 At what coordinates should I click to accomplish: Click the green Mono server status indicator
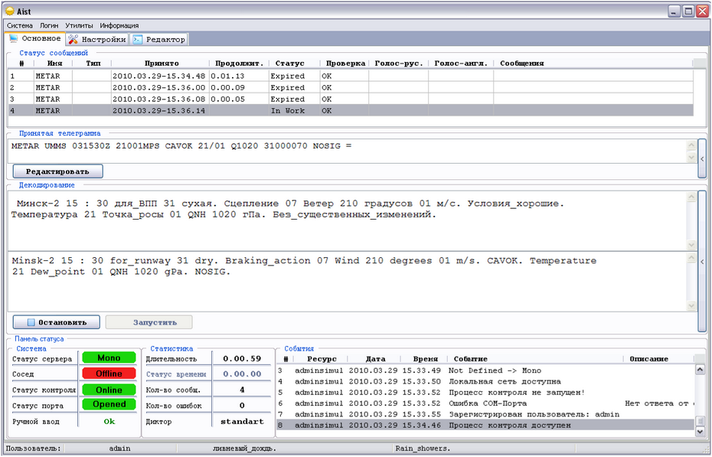tap(109, 358)
